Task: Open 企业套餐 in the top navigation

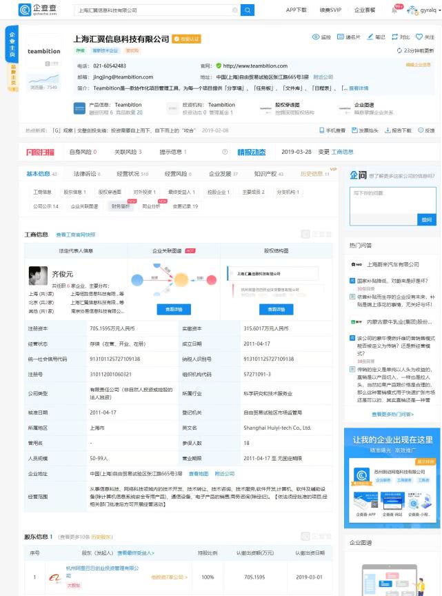Action: (x=365, y=10)
